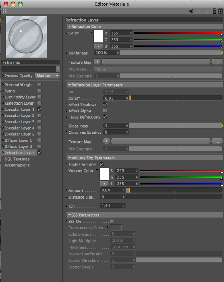The image size is (224, 282).
Task: Click the Cutoff value field 0.01
Action: click(x=114, y=98)
